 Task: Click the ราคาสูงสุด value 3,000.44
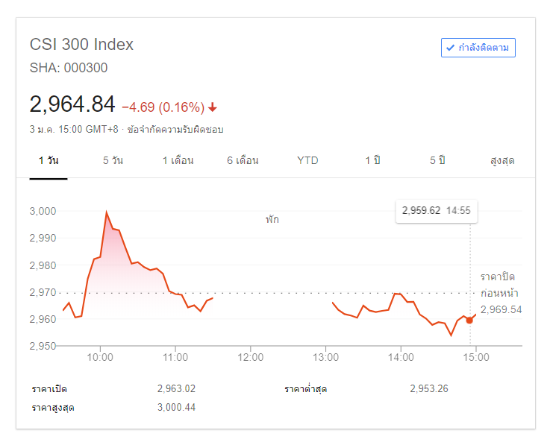point(176,408)
